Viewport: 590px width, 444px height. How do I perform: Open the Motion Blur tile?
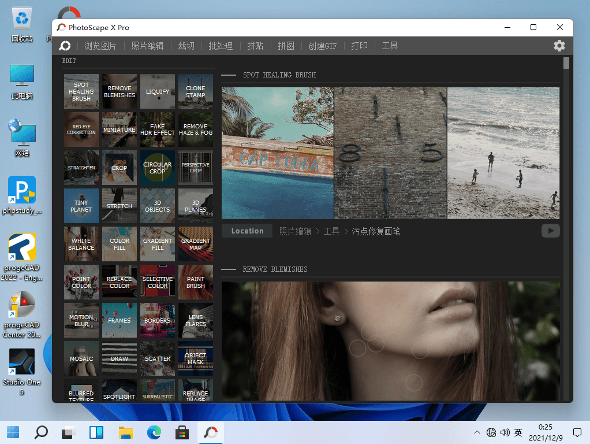click(x=81, y=320)
